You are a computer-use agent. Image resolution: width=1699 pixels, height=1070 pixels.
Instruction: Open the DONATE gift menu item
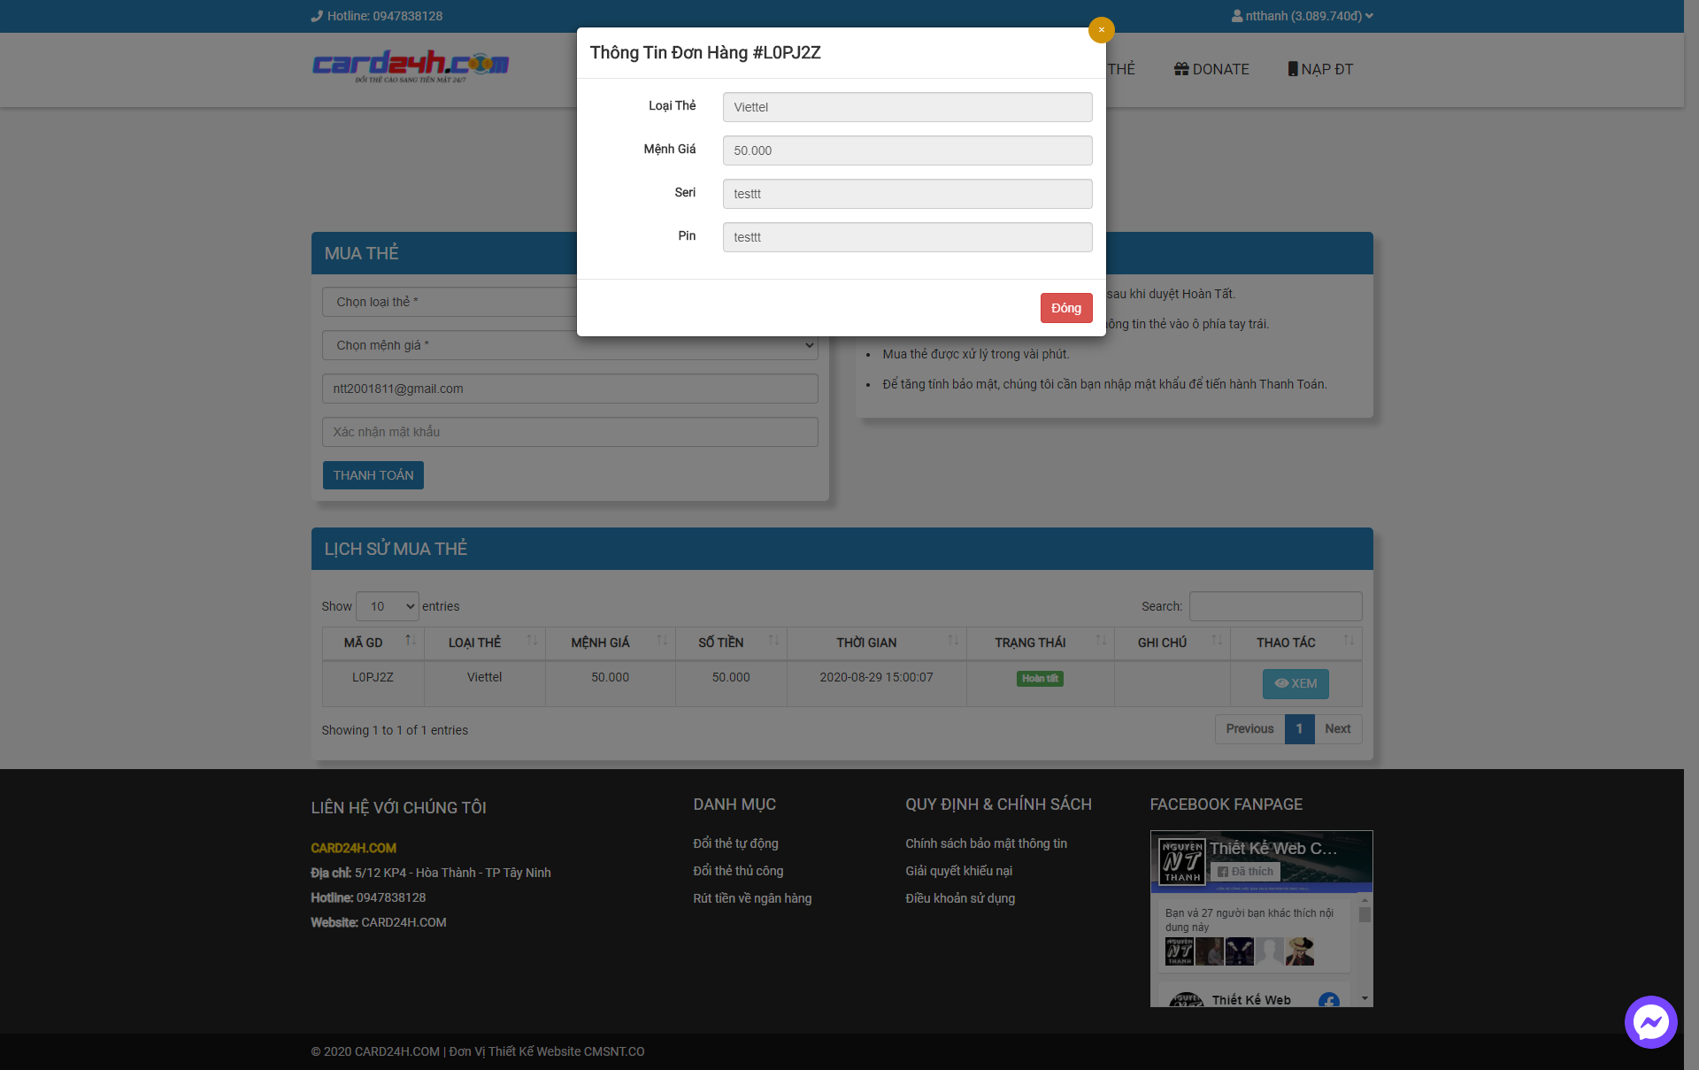[1211, 69]
